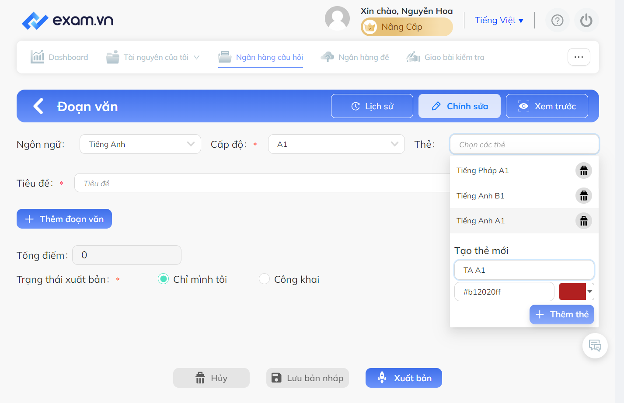Click the three-dots more menu button
624x403 pixels.
(579, 57)
